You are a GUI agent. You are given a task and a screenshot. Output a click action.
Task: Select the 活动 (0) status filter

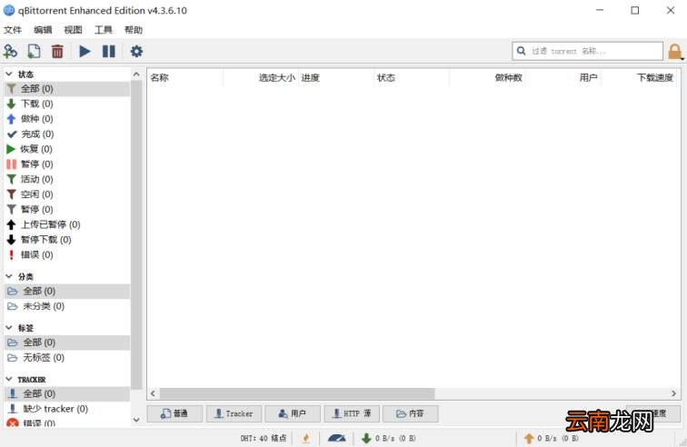[x=67, y=179]
